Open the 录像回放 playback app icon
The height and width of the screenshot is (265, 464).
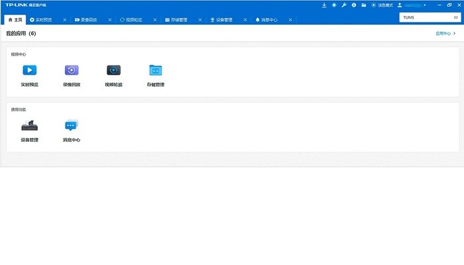click(72, 70)
